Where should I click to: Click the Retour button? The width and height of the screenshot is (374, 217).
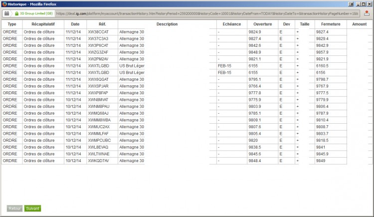click(14, 209)
